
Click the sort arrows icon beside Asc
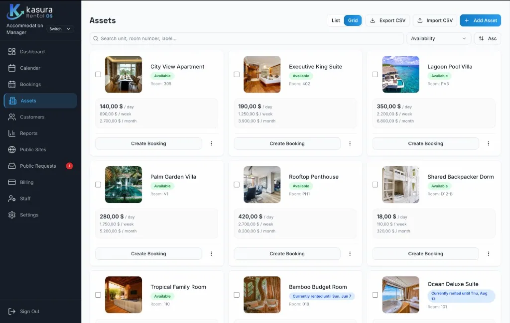(481, 38)
